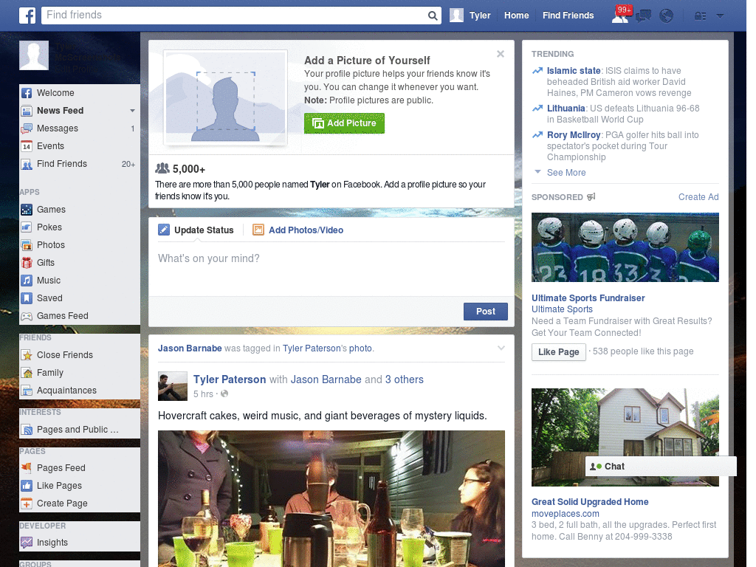The width and height of the screenshot is (756, 567).
Task: Open the account settings dropdown arrow
Action: 720,16
